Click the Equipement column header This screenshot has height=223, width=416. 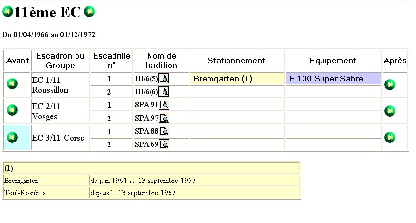[333, 61]
